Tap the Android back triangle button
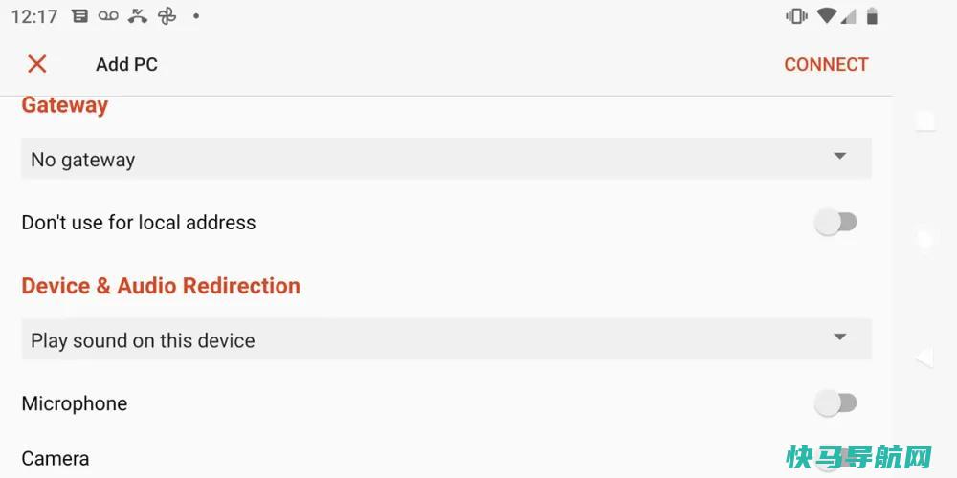 [x=924, y=358]
